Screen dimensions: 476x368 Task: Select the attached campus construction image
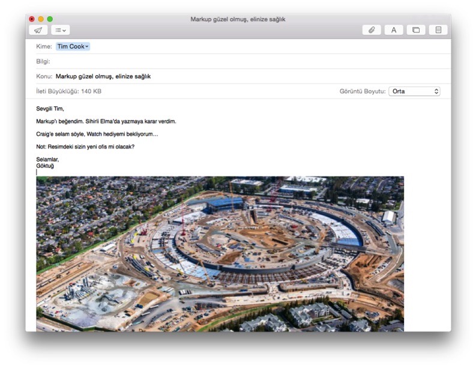tap(220, 253)
